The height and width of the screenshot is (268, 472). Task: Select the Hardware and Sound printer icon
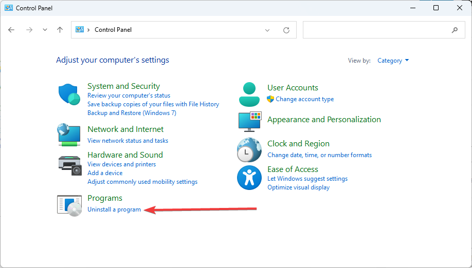pos(70,165)
